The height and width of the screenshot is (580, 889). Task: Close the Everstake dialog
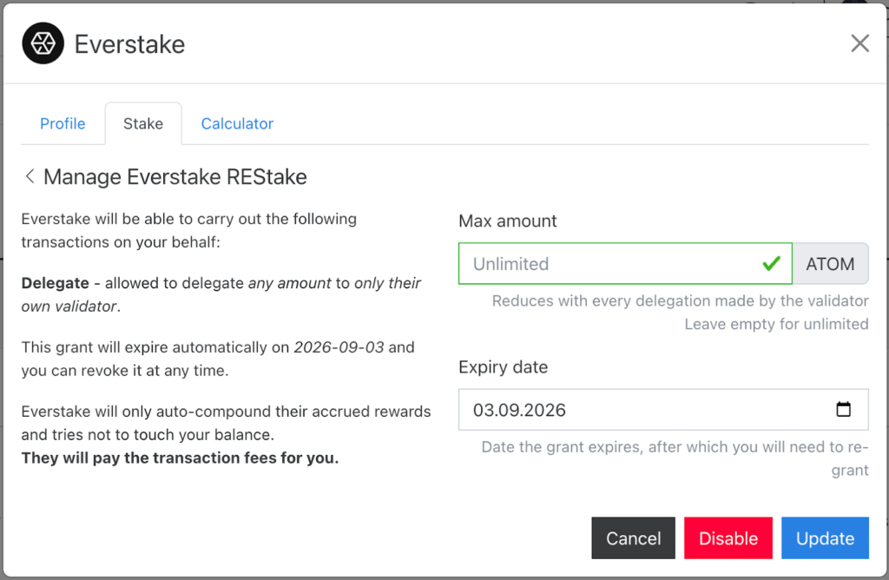coord(859,43)
